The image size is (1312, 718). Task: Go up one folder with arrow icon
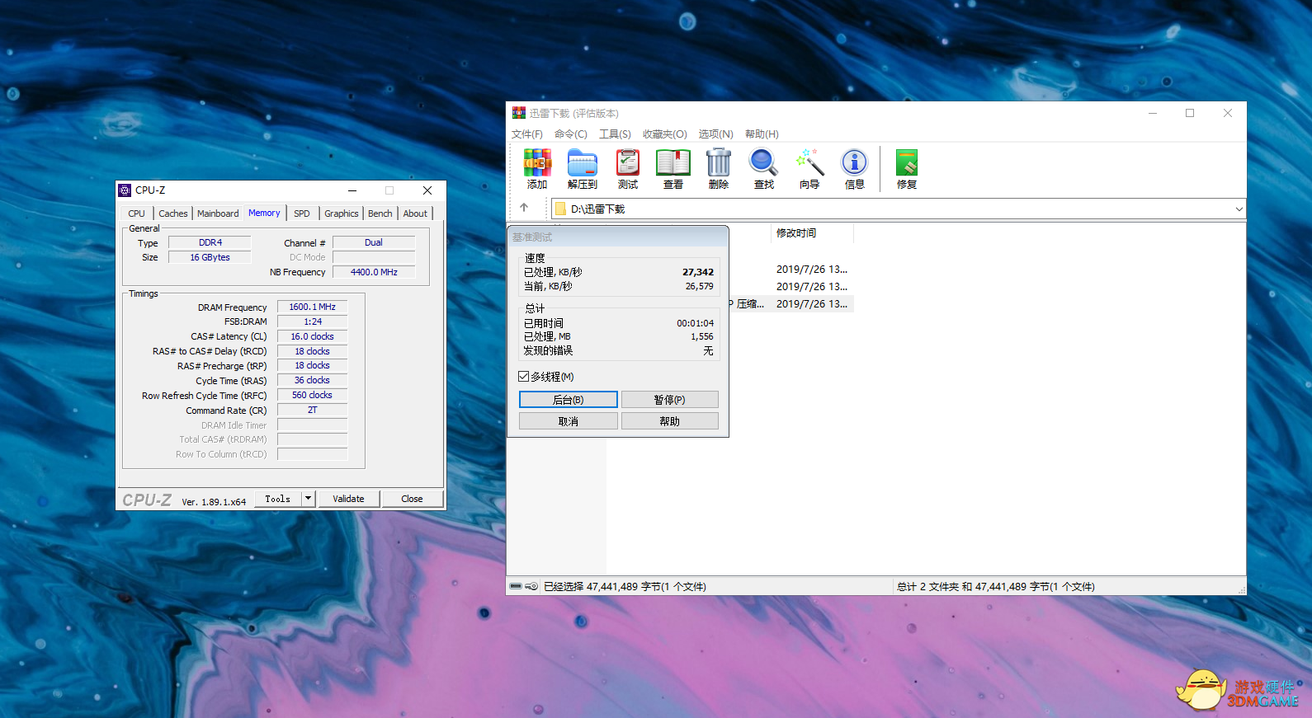(x=524, y=208)
